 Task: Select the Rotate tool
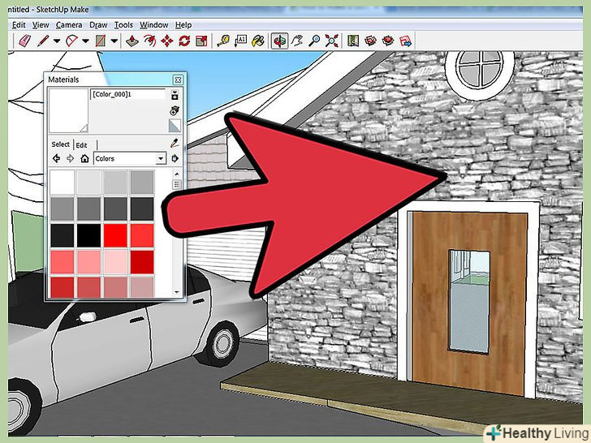tap(184, 41)
